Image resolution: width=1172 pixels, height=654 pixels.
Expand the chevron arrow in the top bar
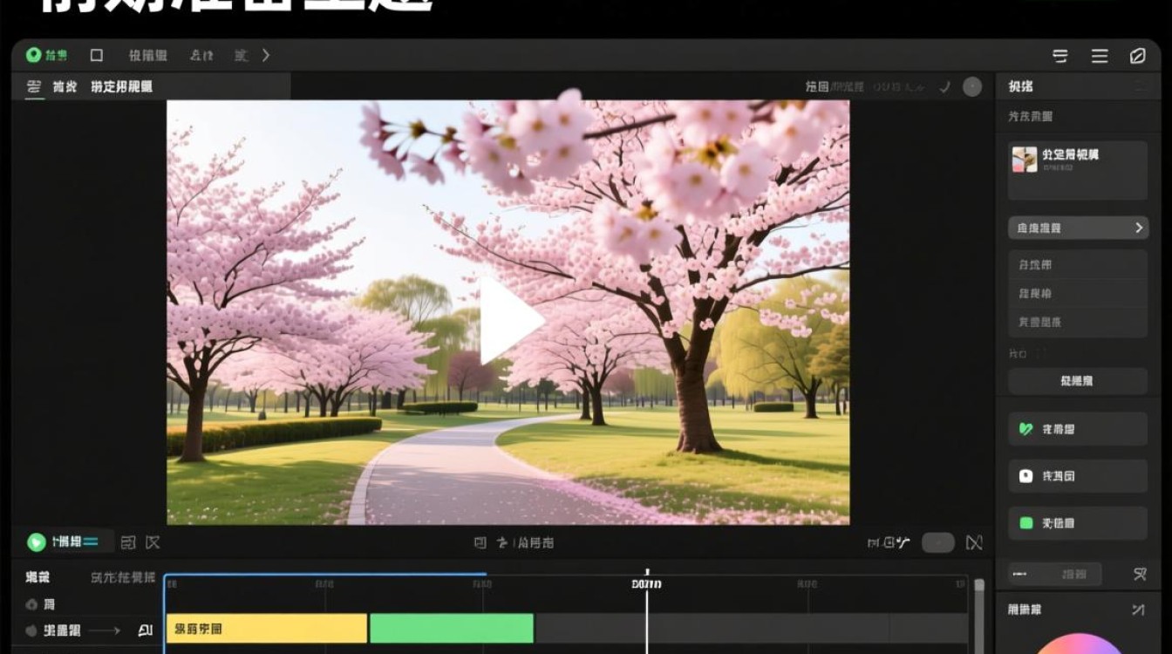(266, 55)
